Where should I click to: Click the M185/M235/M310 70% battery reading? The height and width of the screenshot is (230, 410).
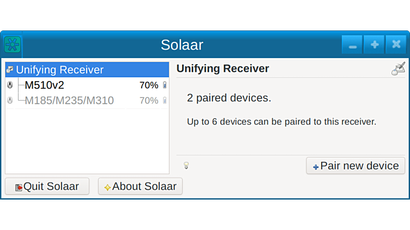[148, 101]
